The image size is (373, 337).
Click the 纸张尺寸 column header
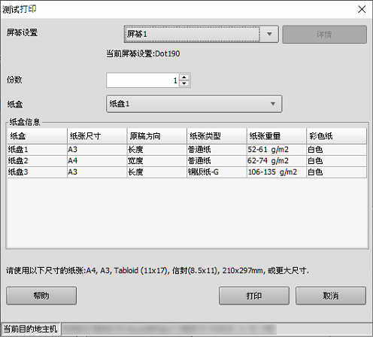(x=97, y=136)
